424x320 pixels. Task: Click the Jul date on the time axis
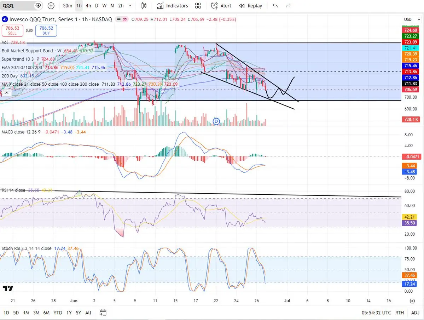pyautogui.click(x=287, y=301)
